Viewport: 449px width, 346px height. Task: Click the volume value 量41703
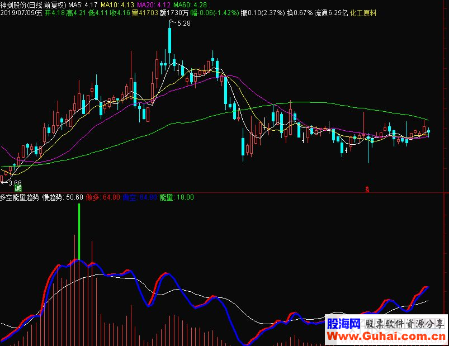pyautogui.click(x=145, y=13)
